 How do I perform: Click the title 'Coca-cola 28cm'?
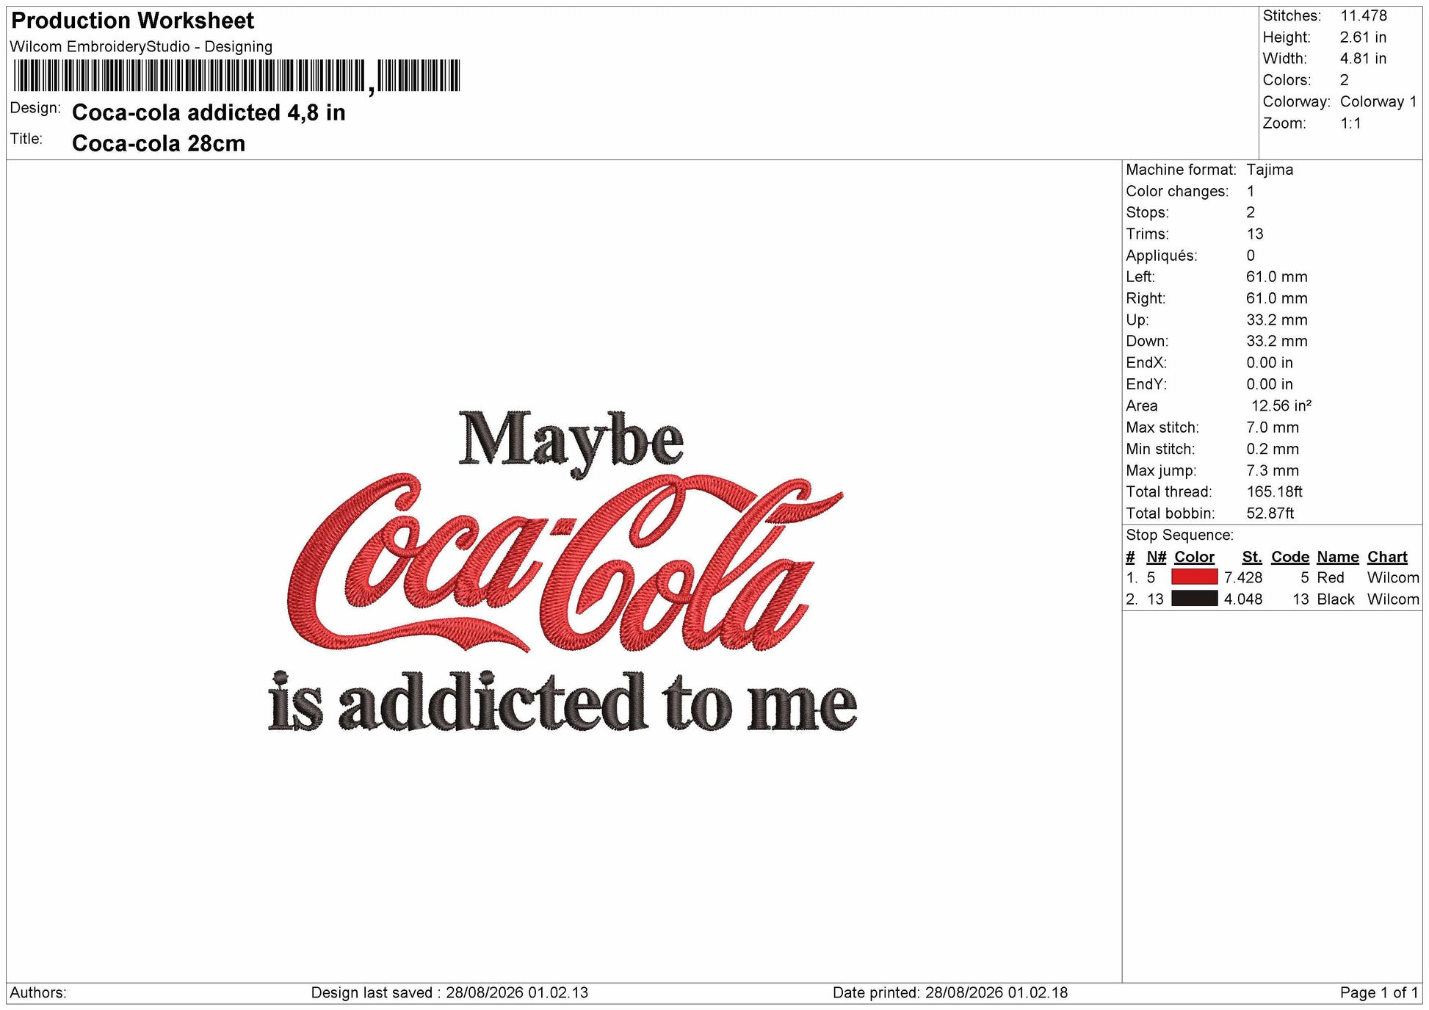(x=159, y=143)
